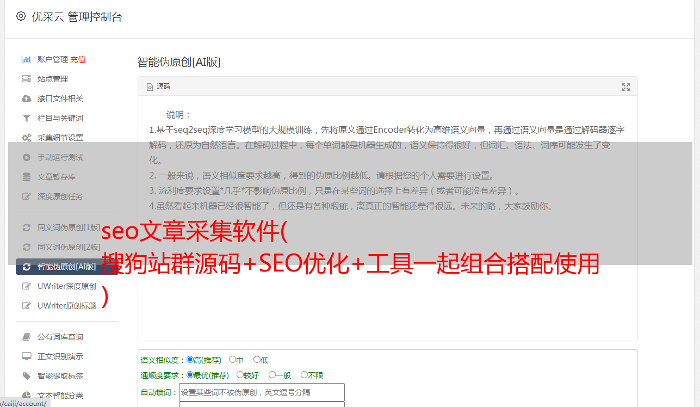Click the monitor icon for 正文识别演示

pos(26,356)
